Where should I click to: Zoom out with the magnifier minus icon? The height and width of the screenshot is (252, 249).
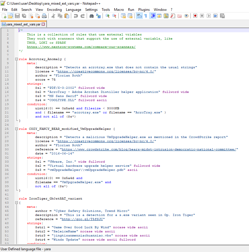114,16
